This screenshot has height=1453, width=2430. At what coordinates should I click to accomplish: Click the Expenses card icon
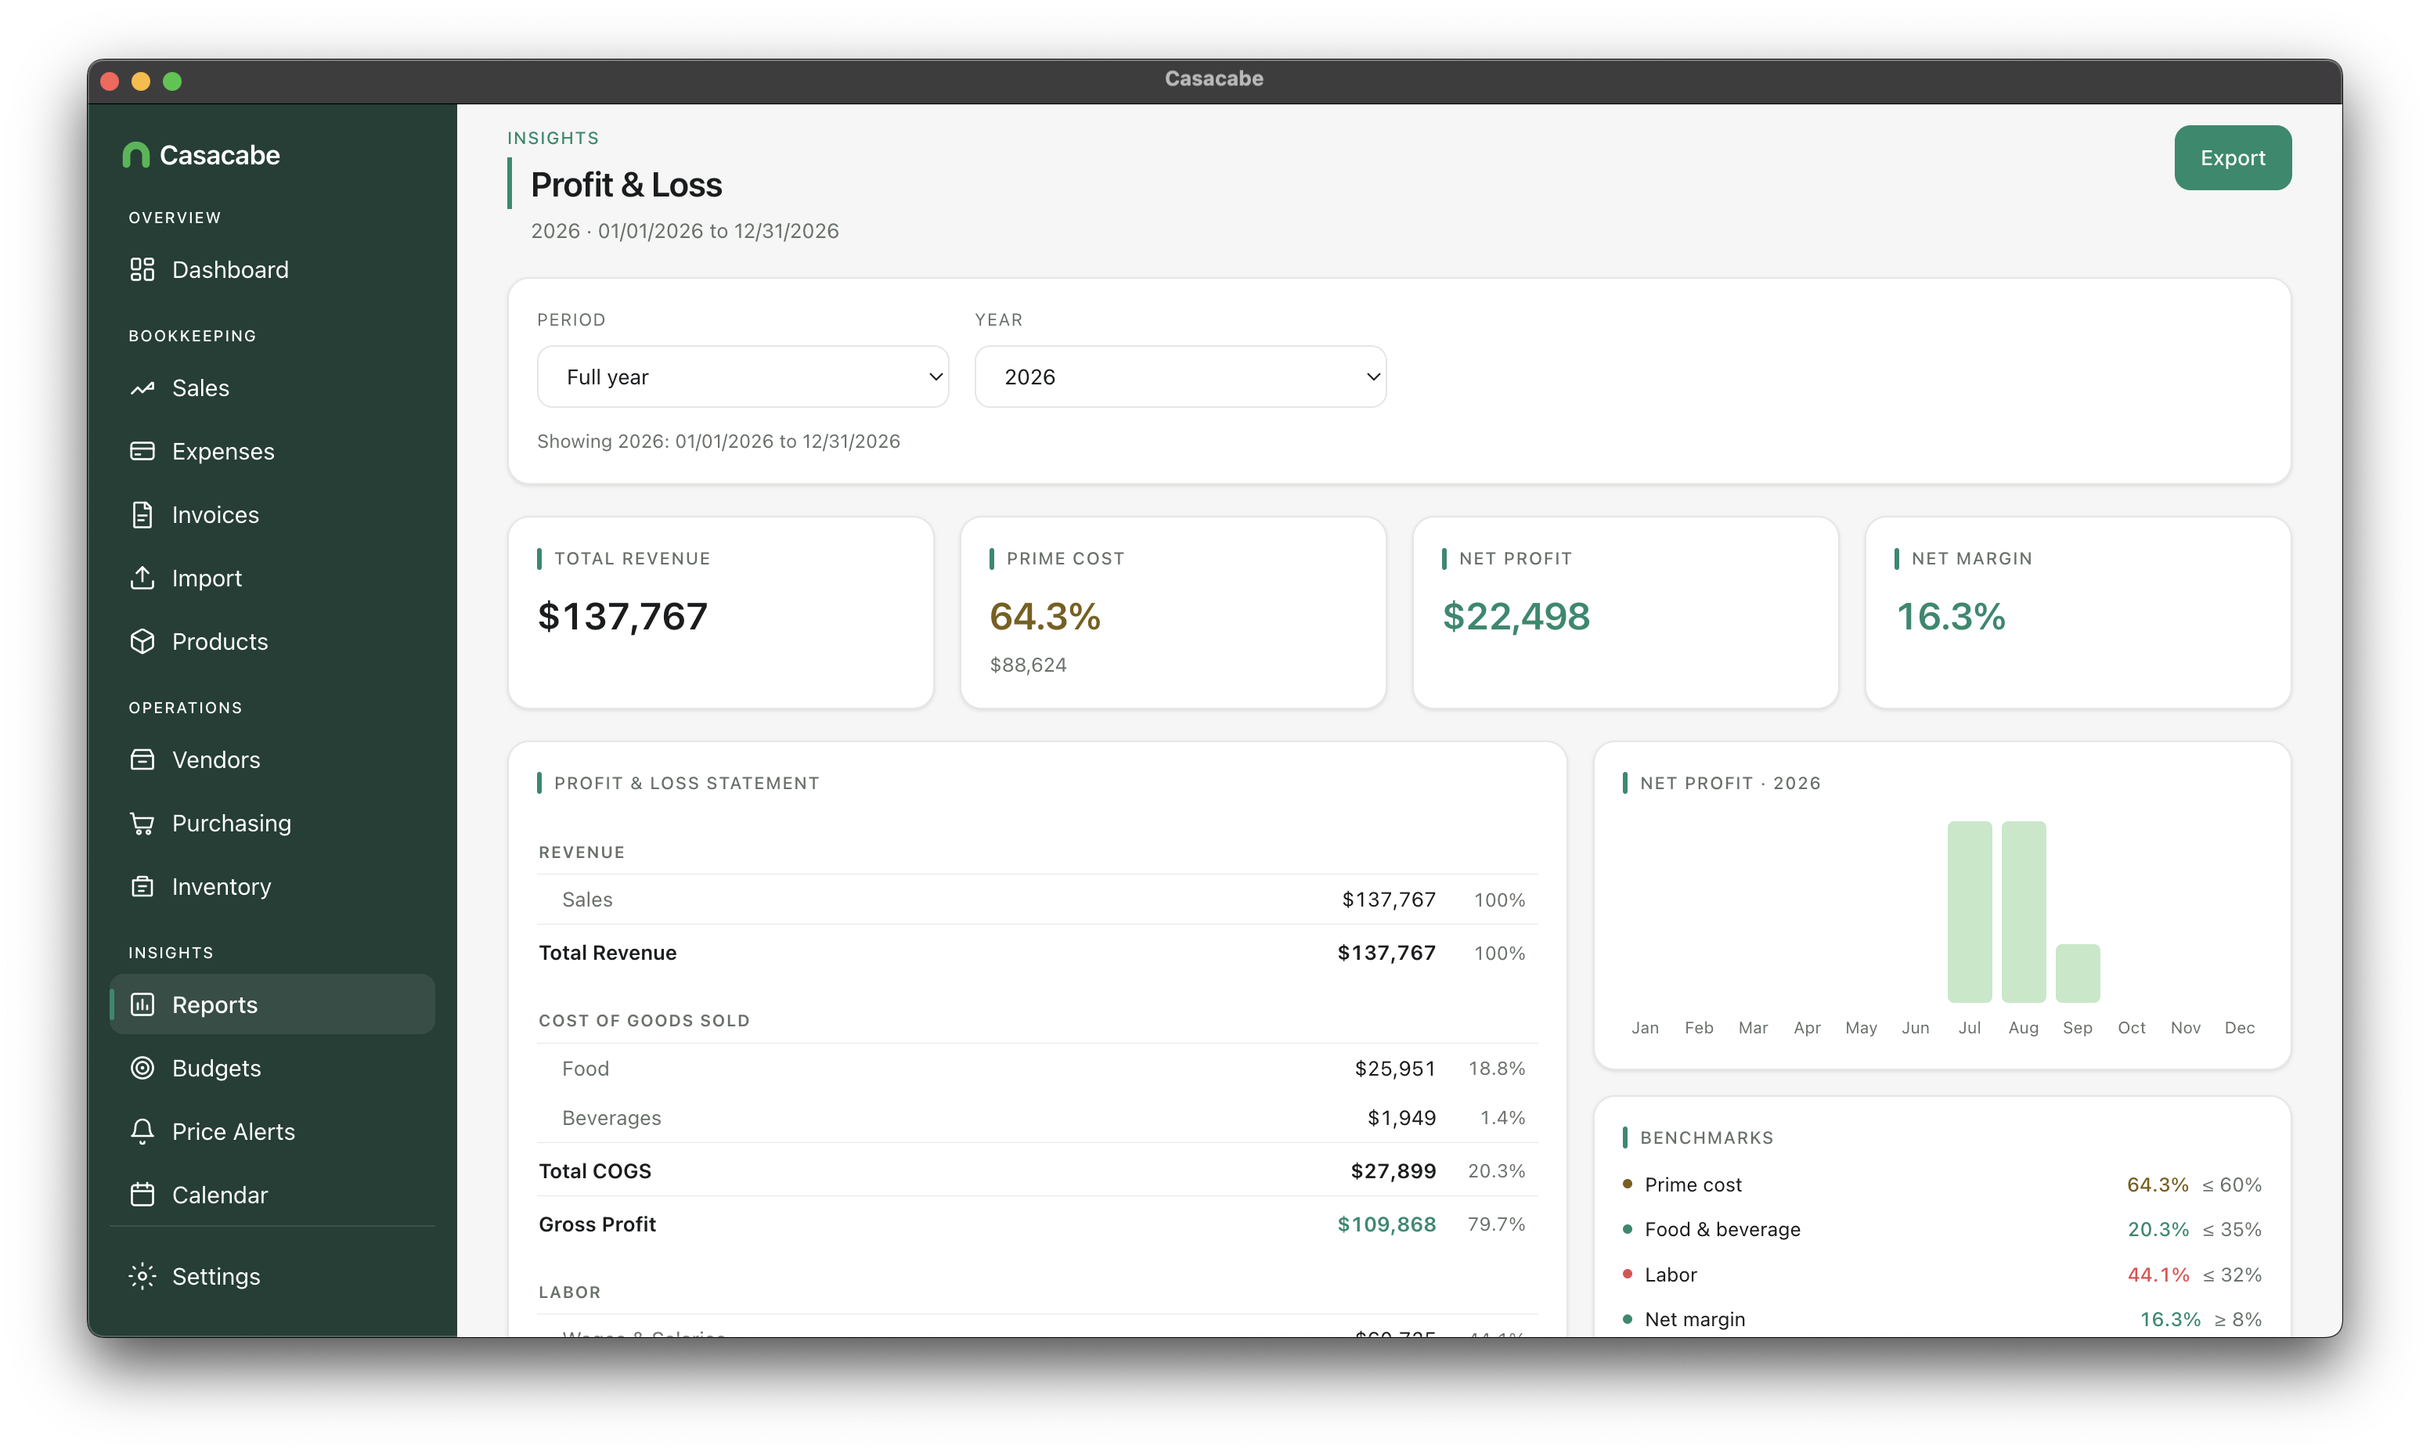tap(142, 452)
